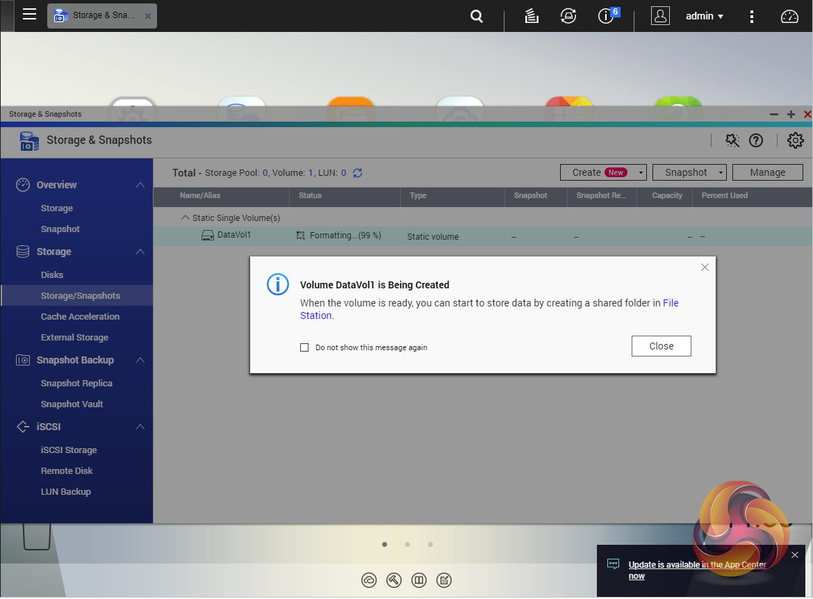The height and width of the screenshot is (599, 813).
Task: Open Remote Disk in sidebar
Action: click(x=67, y=471)
